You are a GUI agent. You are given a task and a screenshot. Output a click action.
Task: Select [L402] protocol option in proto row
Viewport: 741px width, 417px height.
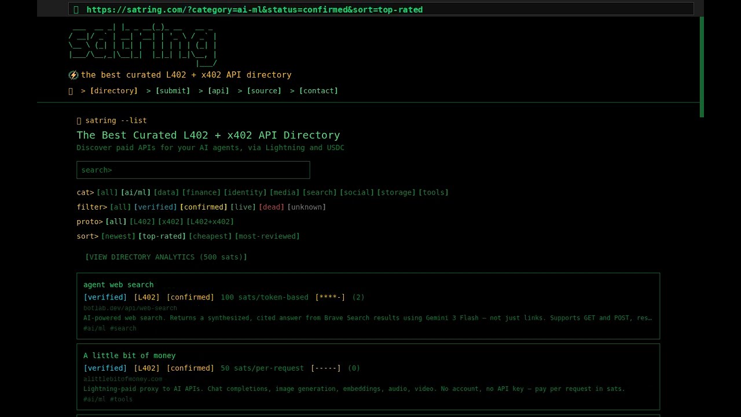pos(142,221)
